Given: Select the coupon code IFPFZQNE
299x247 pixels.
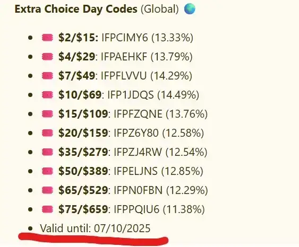Looking at the screenshot, I should click(138, 113).
